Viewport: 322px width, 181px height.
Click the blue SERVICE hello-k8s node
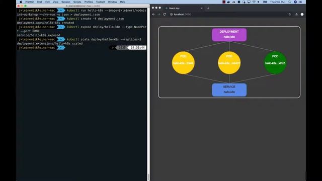[x=229, y=89]
